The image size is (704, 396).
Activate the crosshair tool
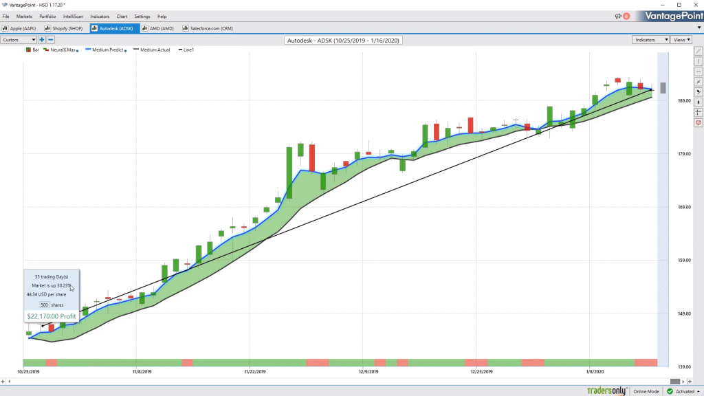[x=698, y=112]
